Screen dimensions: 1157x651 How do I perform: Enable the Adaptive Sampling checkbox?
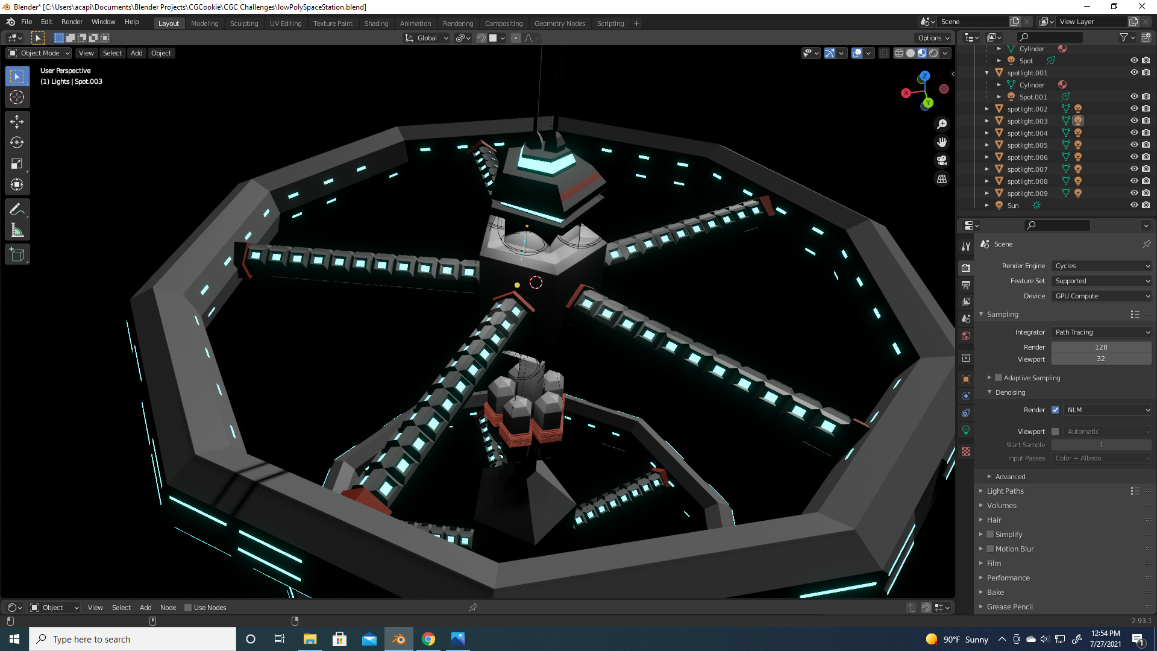(x=999, y=378)
